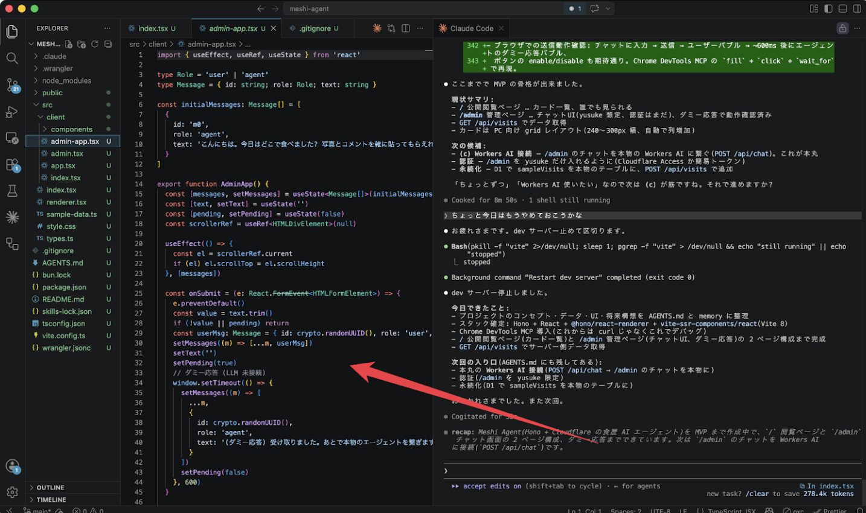Click client in breadcrumb path
866x513 pixels.
[x=158, y=44]
